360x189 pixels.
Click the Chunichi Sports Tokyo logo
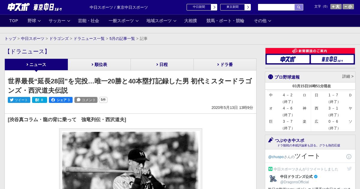34,7
